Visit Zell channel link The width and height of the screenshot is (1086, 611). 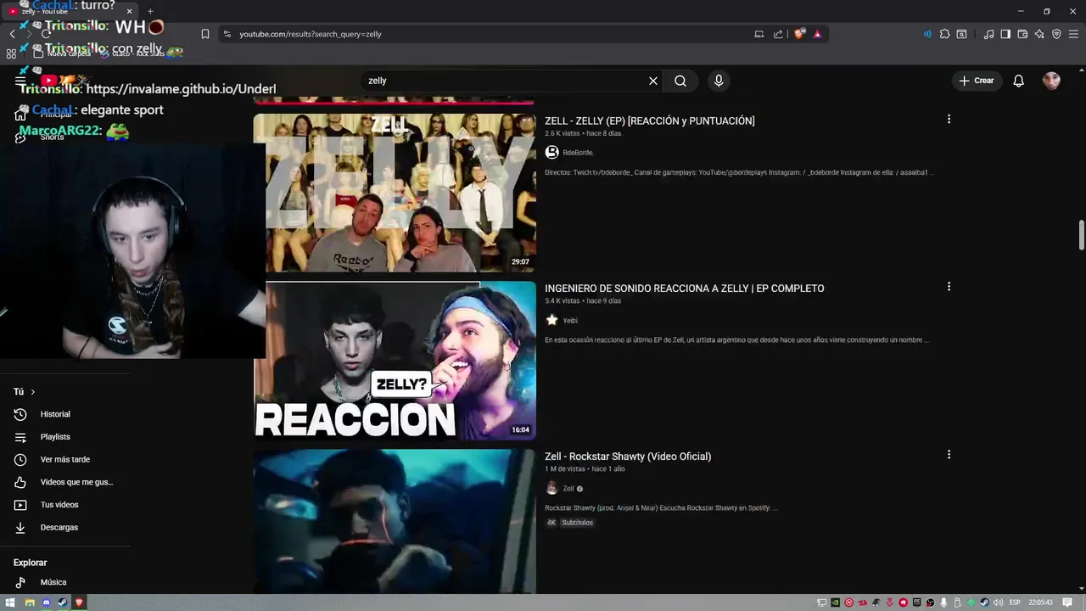[568, 489]
